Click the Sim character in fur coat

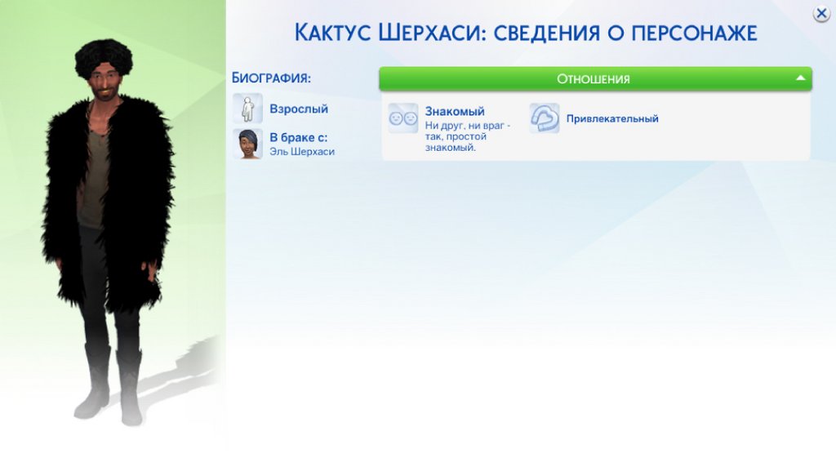(x=109, y=232)
